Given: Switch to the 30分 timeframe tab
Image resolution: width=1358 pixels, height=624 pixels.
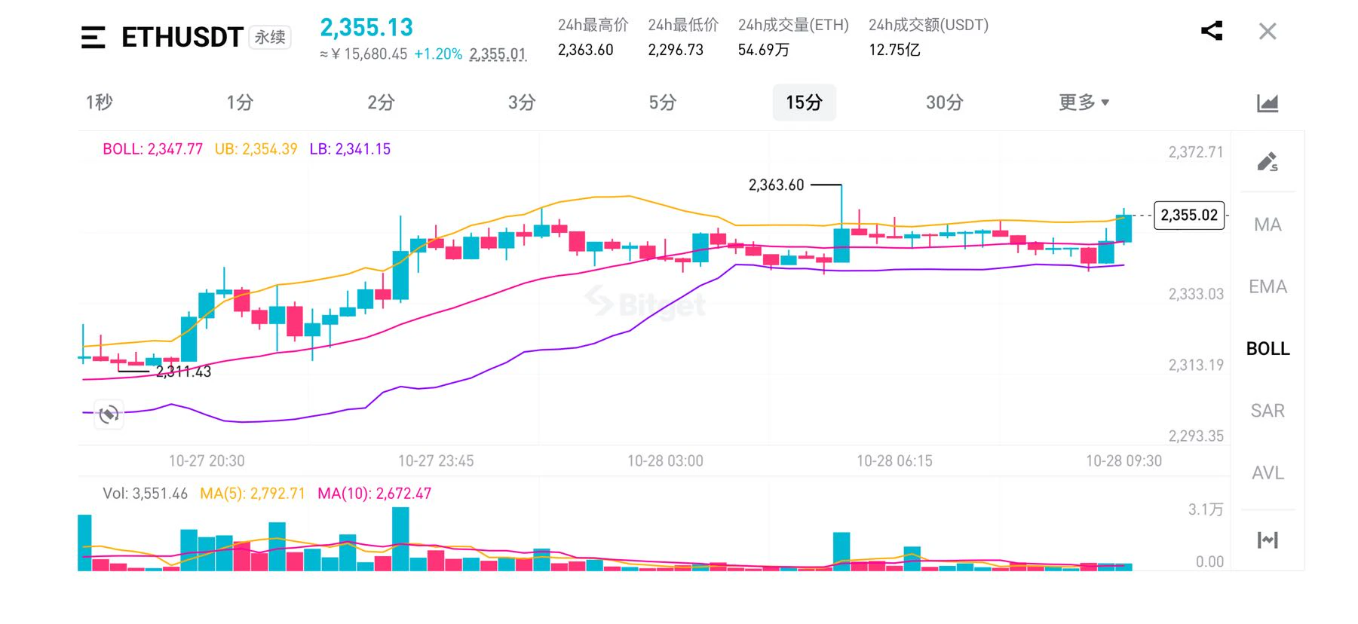Looking at the screenshot, I should 944,102.
